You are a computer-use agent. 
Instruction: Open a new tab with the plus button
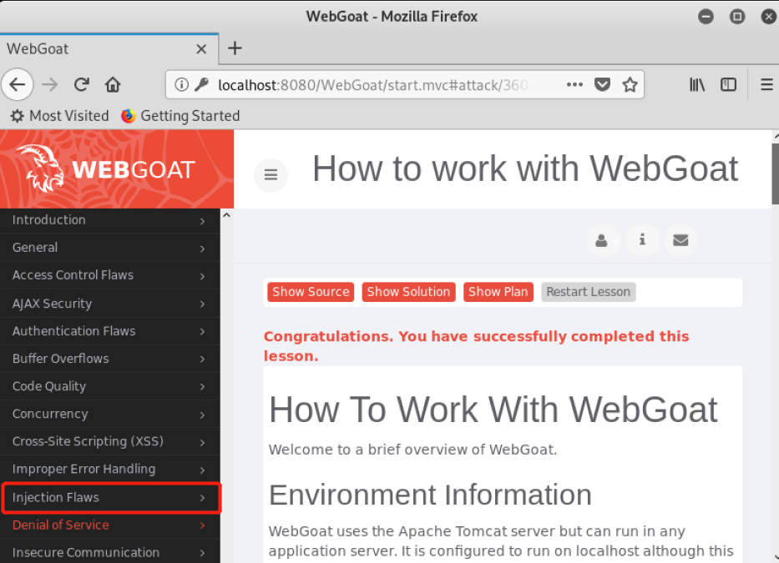click(235, 48)
